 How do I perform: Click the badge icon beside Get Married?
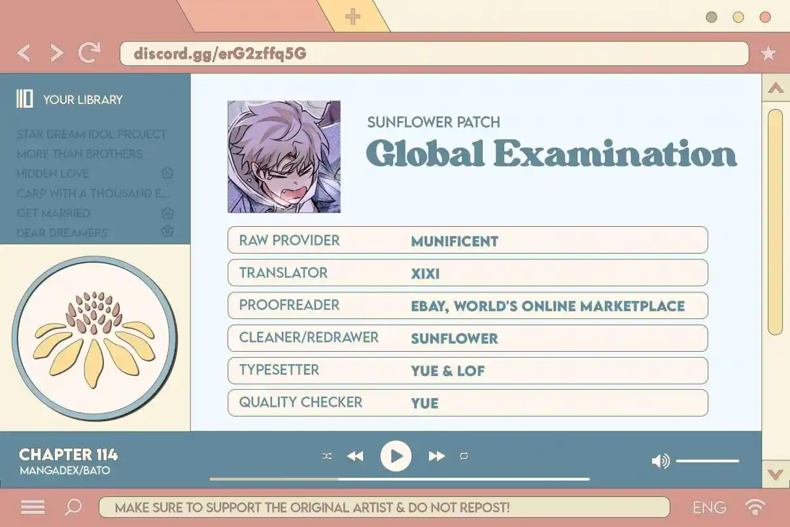(x=167, y=212)
